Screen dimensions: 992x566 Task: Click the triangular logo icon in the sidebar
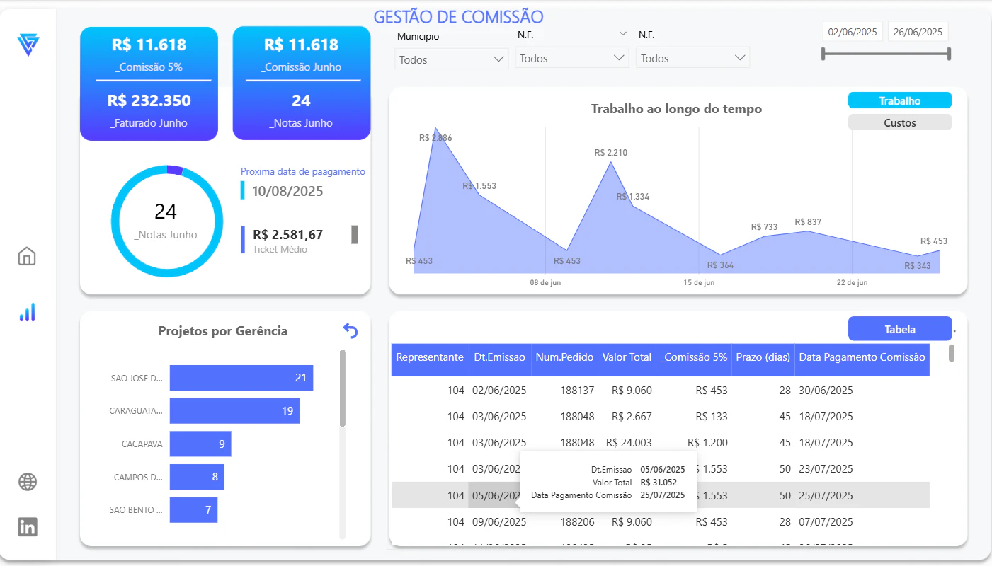click(x=28, y=45)
